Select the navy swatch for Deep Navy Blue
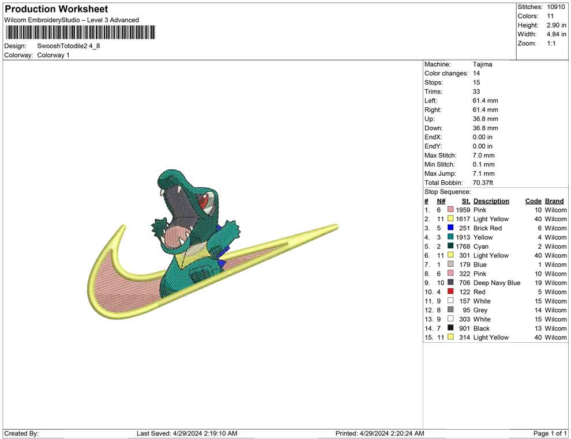 [450, 282]
